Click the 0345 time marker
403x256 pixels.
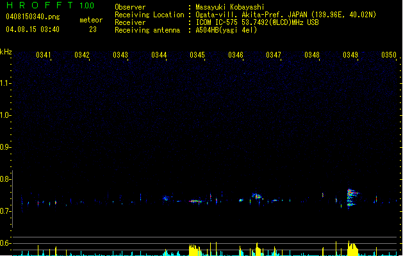pyautogui.click(x=197, y=55)
